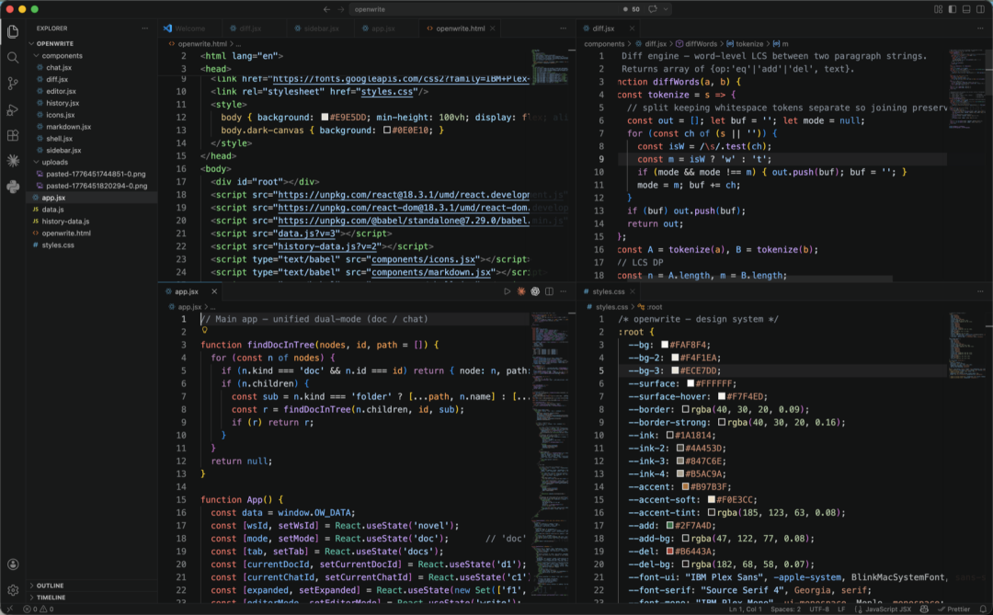Screen dimensions: 993x615
Task: Collapse the uploads folder
Action: 55,162
